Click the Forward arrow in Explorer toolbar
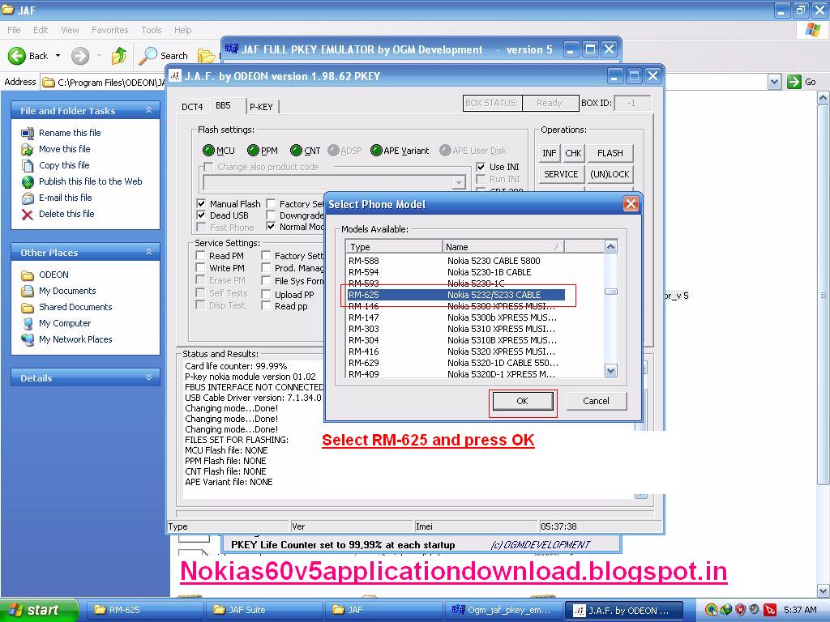 click(x=80, y=56)
